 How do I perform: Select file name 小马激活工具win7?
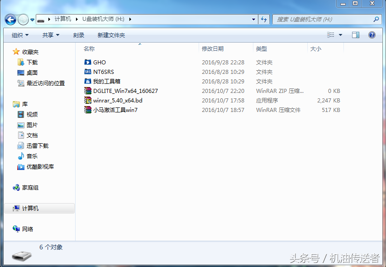coord(115,110)
